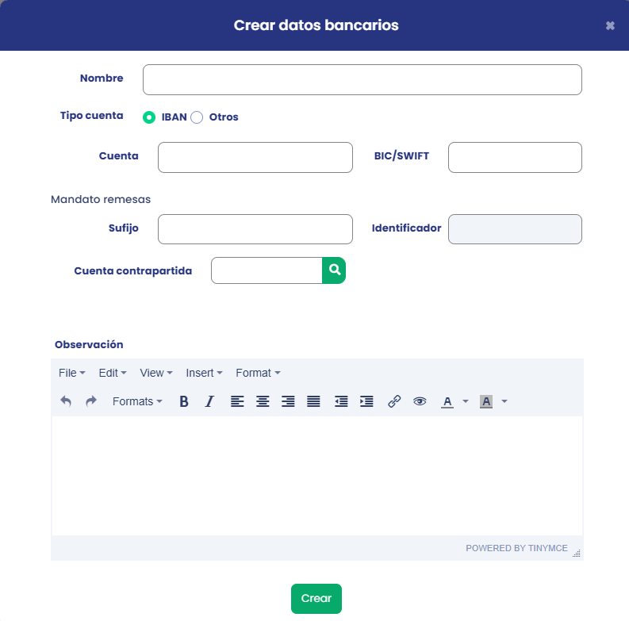Click the search icon for Cuenta contrapartida

(x=334, y=270)
